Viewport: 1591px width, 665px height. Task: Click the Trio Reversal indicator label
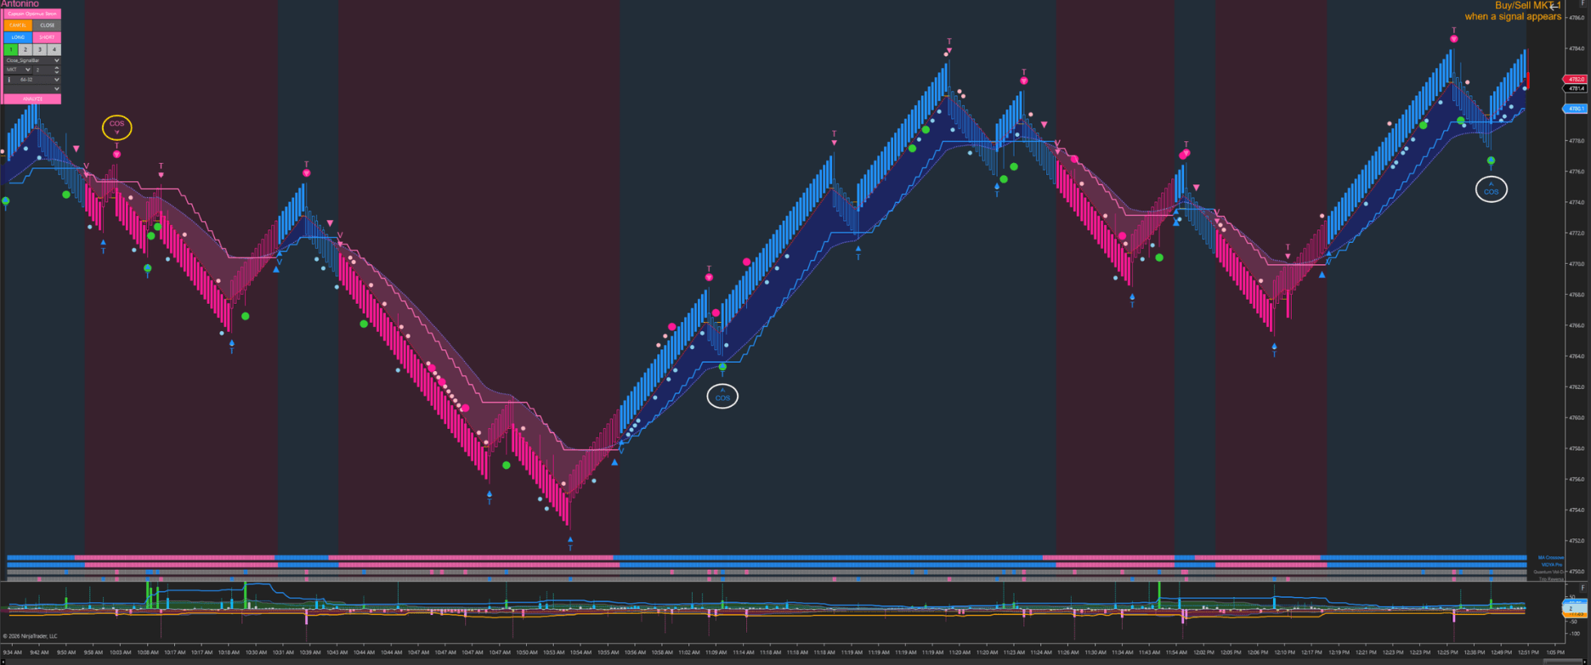[1551, 578]
